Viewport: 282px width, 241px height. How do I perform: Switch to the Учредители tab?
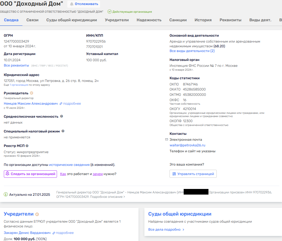coord(117,20)
